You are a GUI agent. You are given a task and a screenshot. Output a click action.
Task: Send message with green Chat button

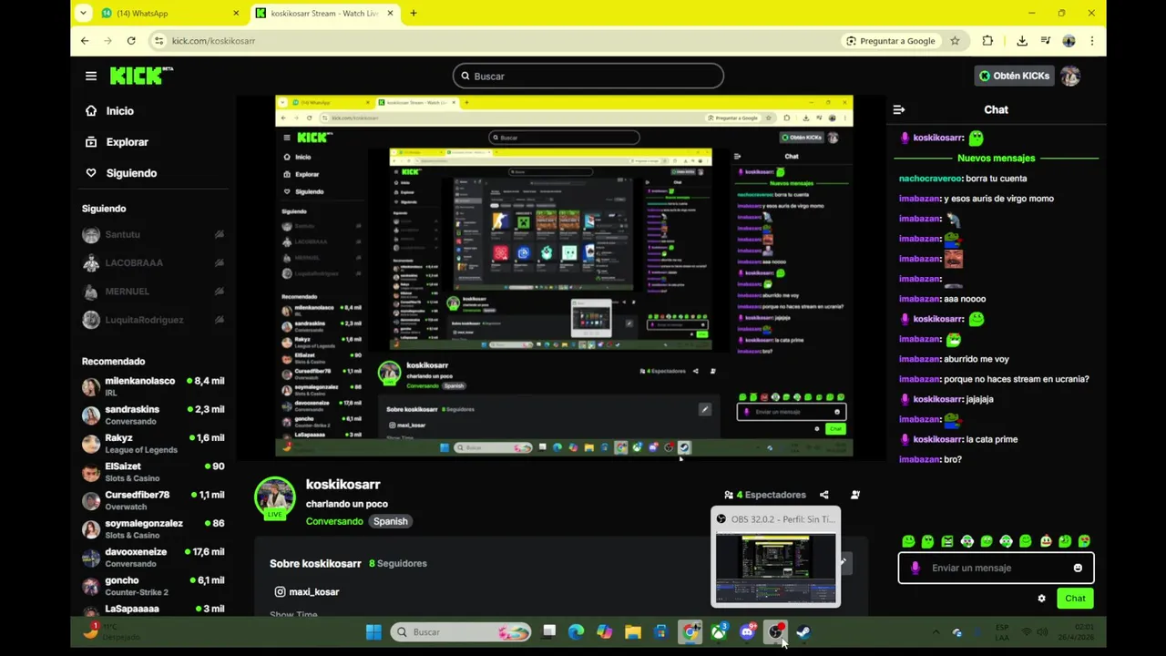click(x=1075, y=599)
